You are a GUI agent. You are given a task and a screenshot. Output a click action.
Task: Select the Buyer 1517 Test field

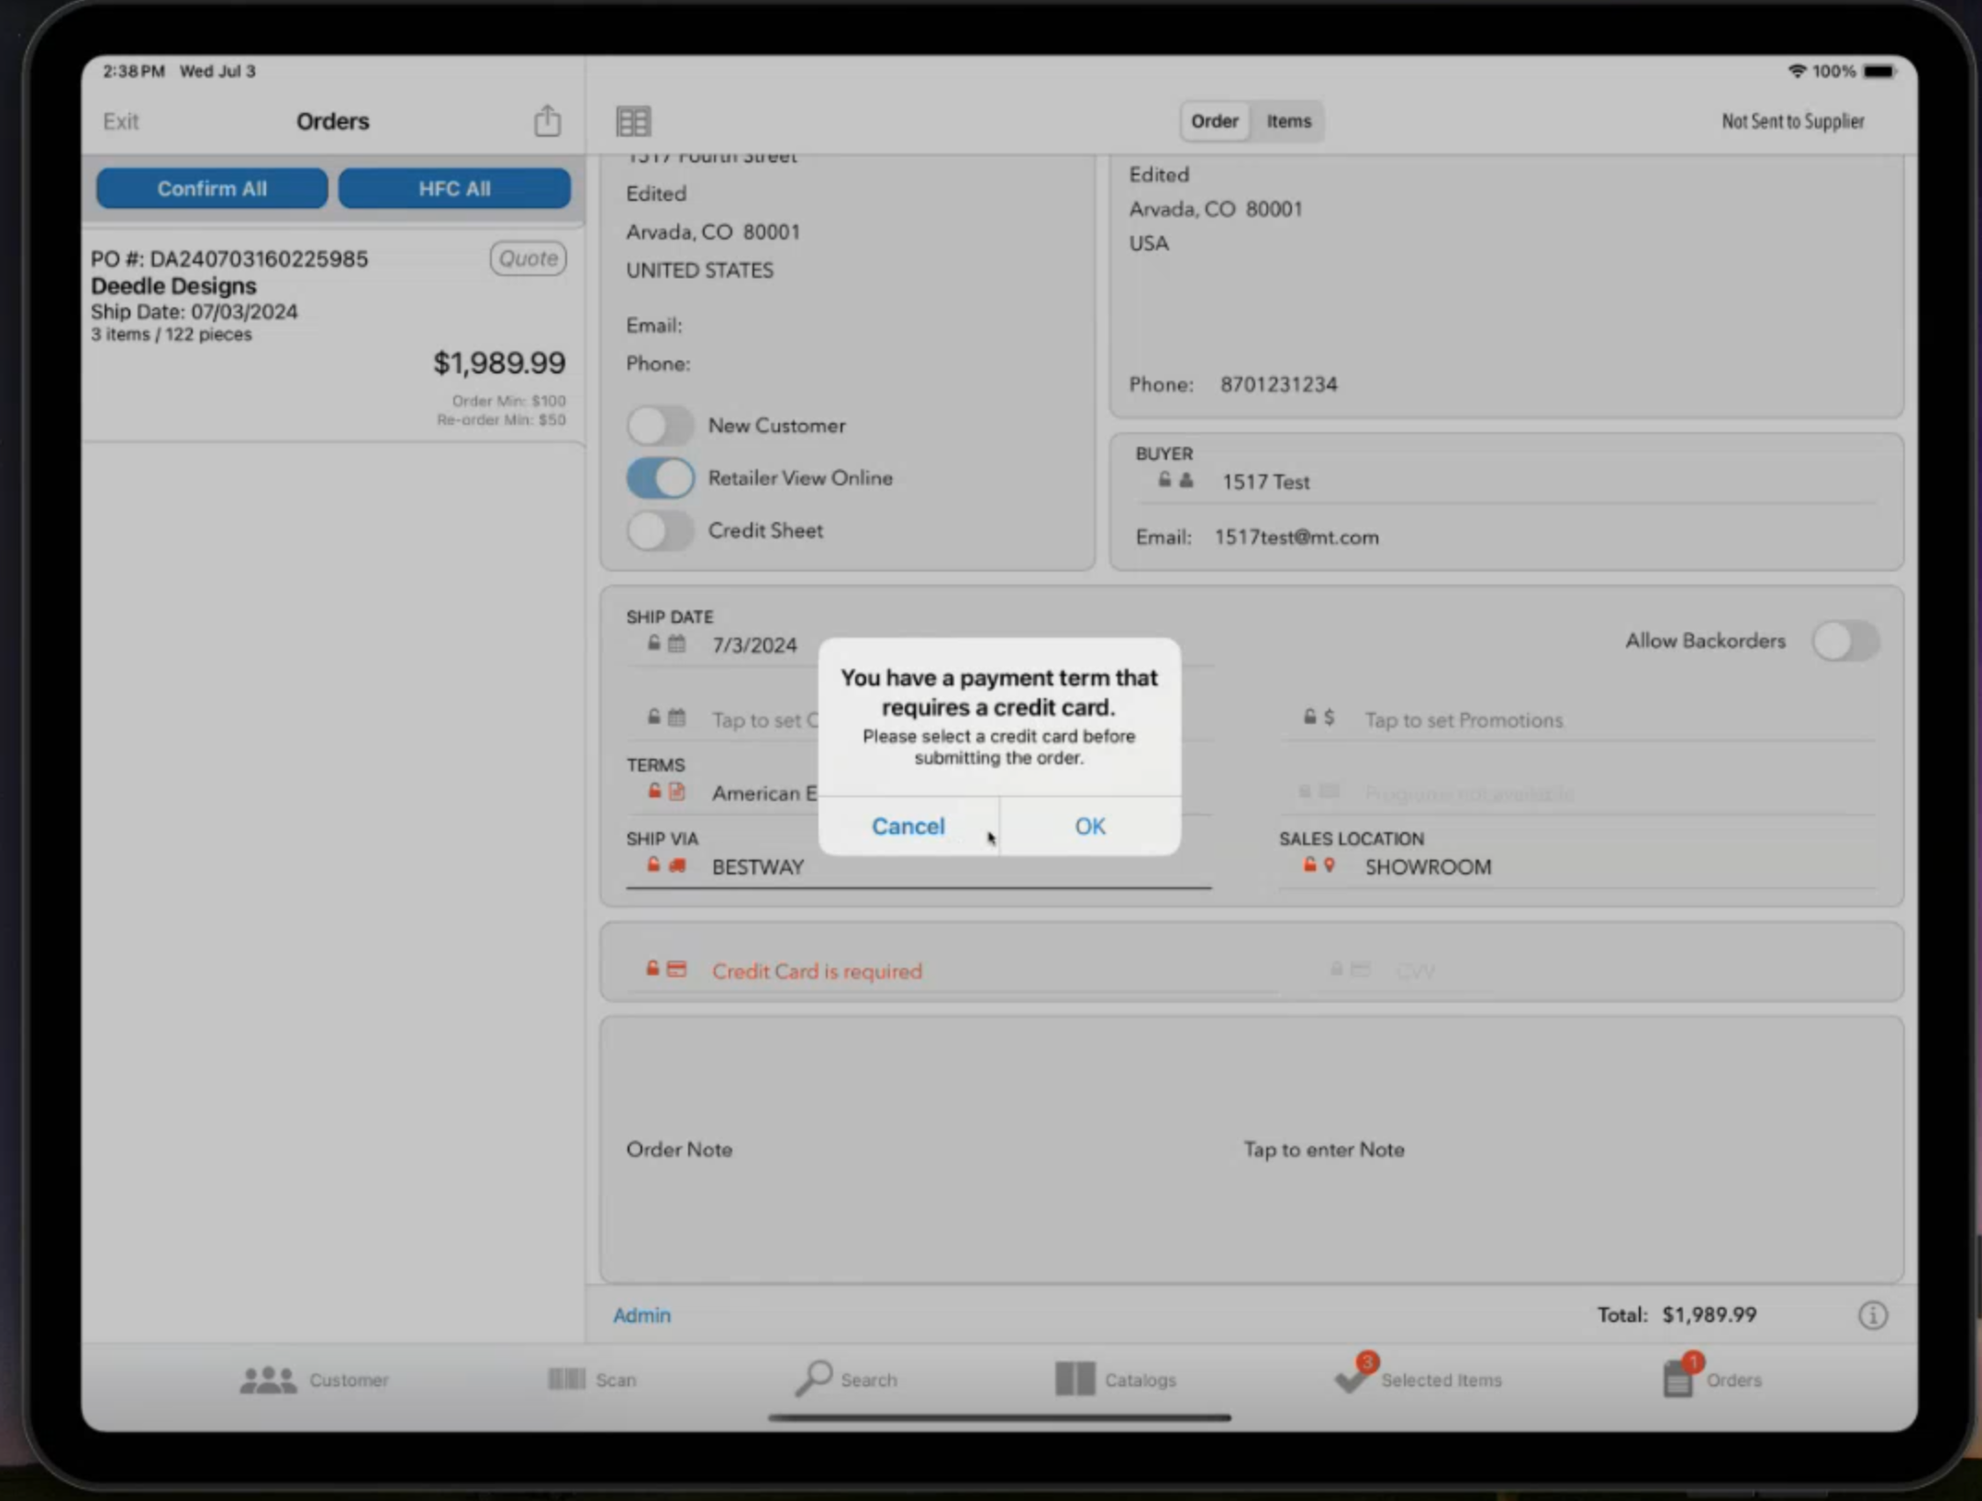click(1505, 482)
